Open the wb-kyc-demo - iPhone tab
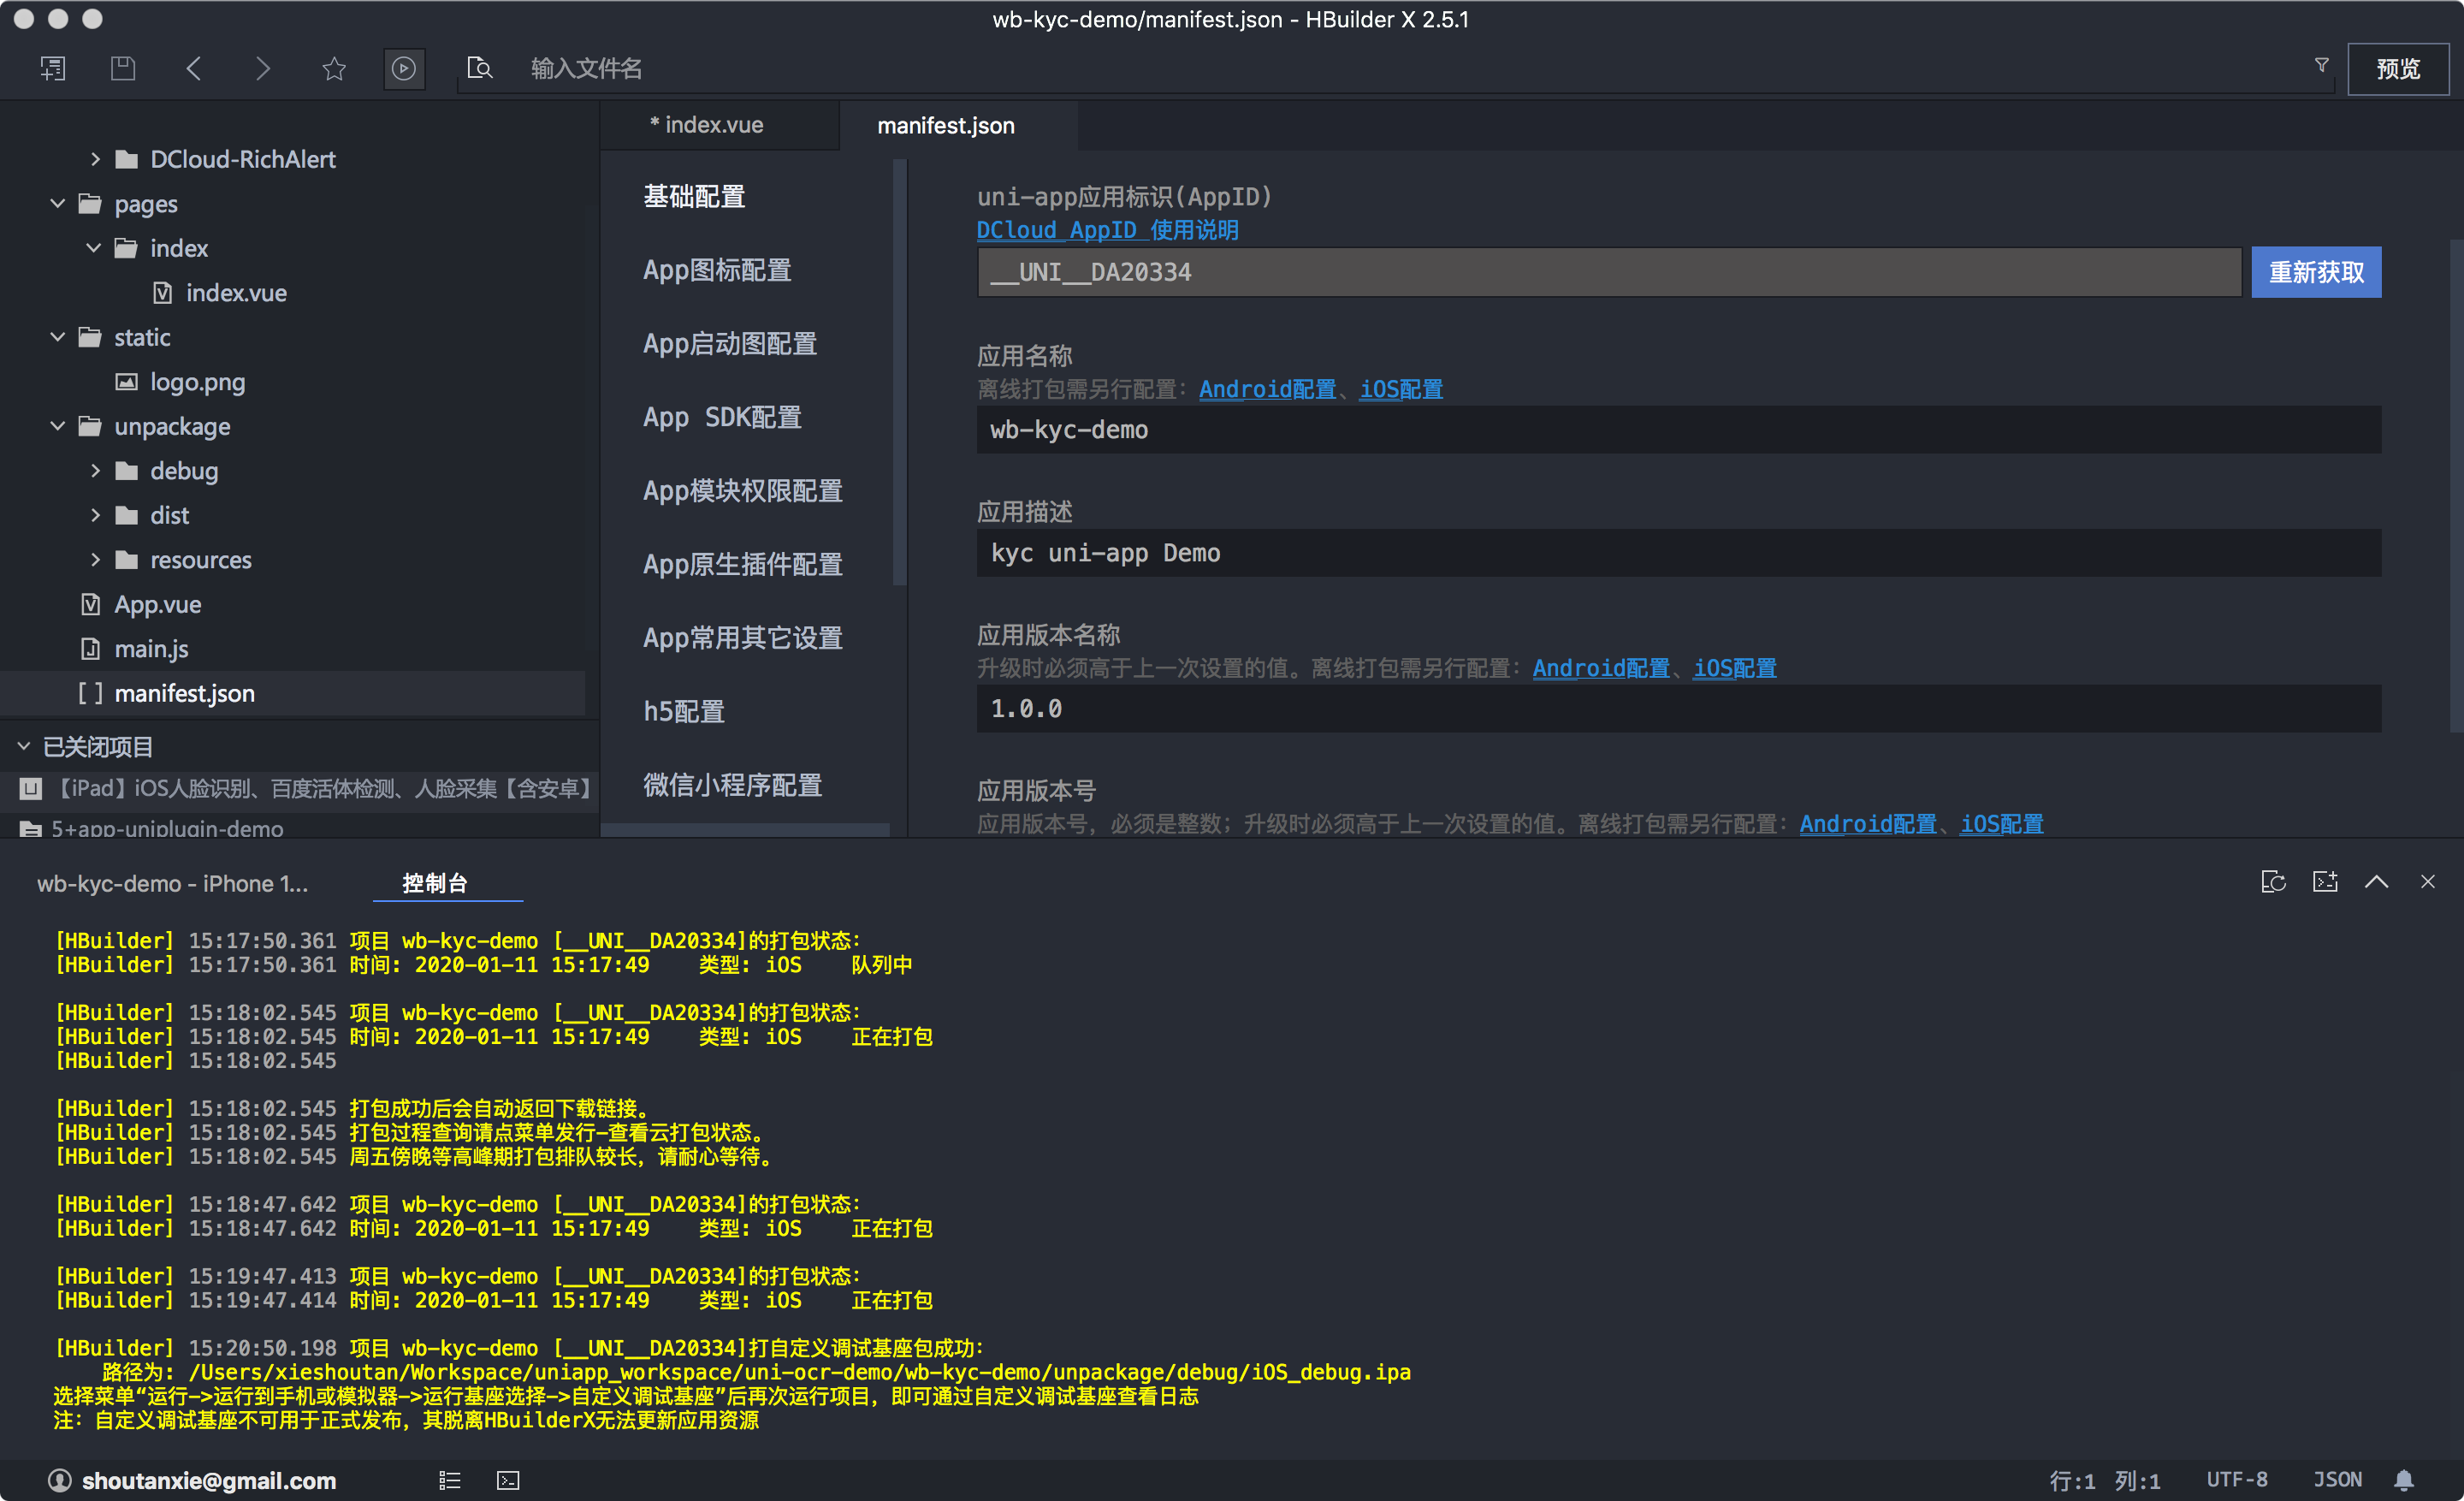2464x1501 pixels. point(172,883)
